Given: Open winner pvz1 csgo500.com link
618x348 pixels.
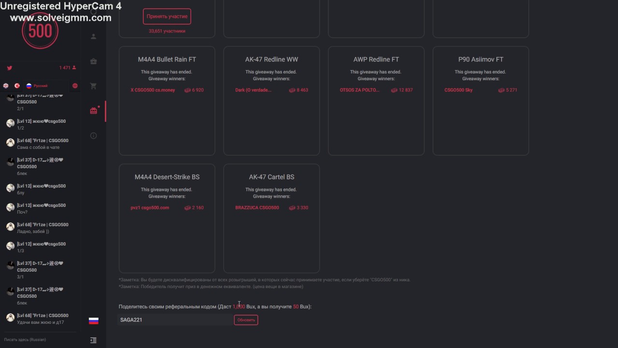Looking at the screenshot, I should (x=150, y=208).
